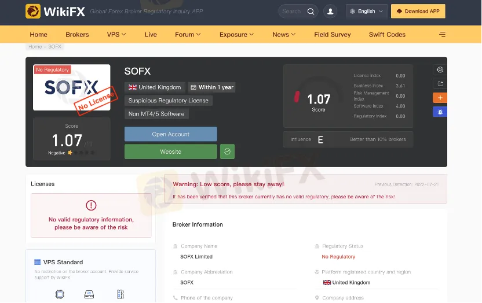The width and height of the screenshot is (482, 303).
Task: Expand the Forum menu dropdown
Action: pyautogui.click(x=188, y=34)
